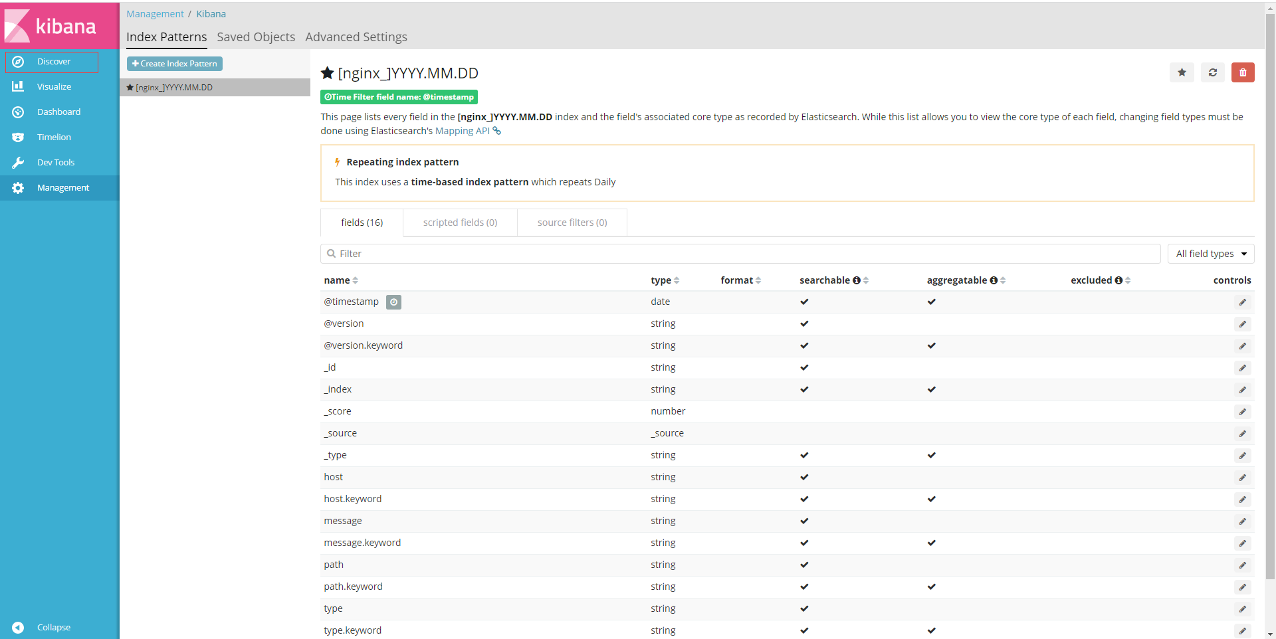Click the _score type cell 'number'
The image size is (1276, 639).
[x=668, y=411]
